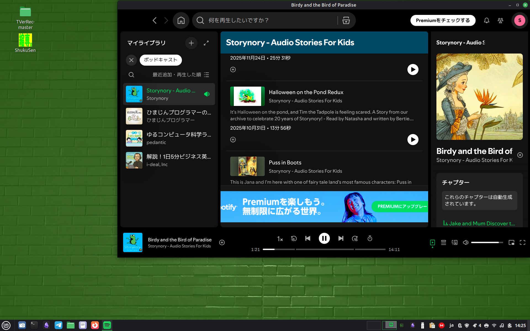Image resolution: width=530 pixels, height=331 pixels.
Task: Open the Browse icon beside search field
Action: (346, 20)
